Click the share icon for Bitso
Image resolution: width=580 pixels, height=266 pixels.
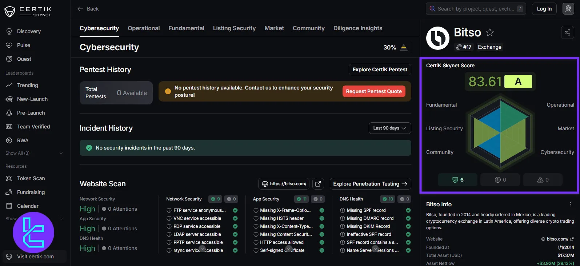[x=567, y=32]
